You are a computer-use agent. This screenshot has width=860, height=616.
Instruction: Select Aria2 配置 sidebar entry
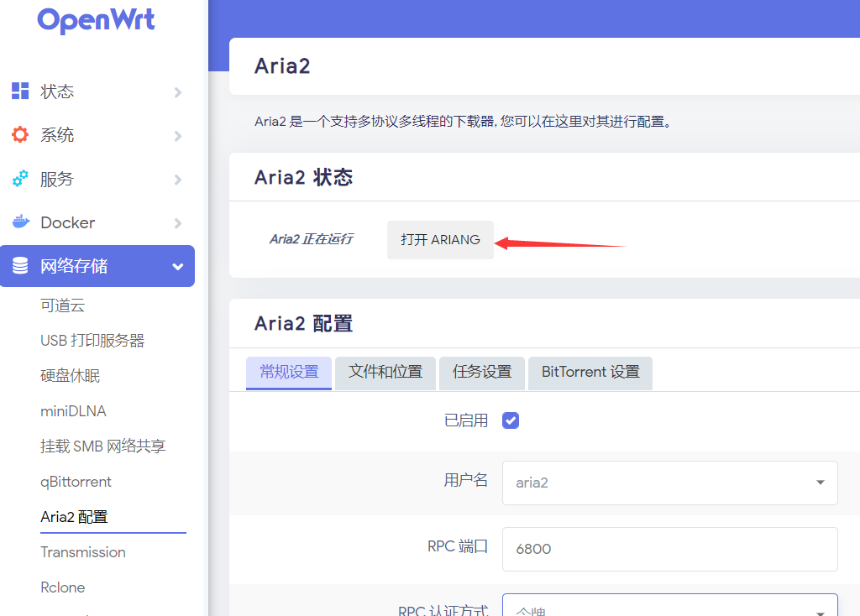point(74,517)
